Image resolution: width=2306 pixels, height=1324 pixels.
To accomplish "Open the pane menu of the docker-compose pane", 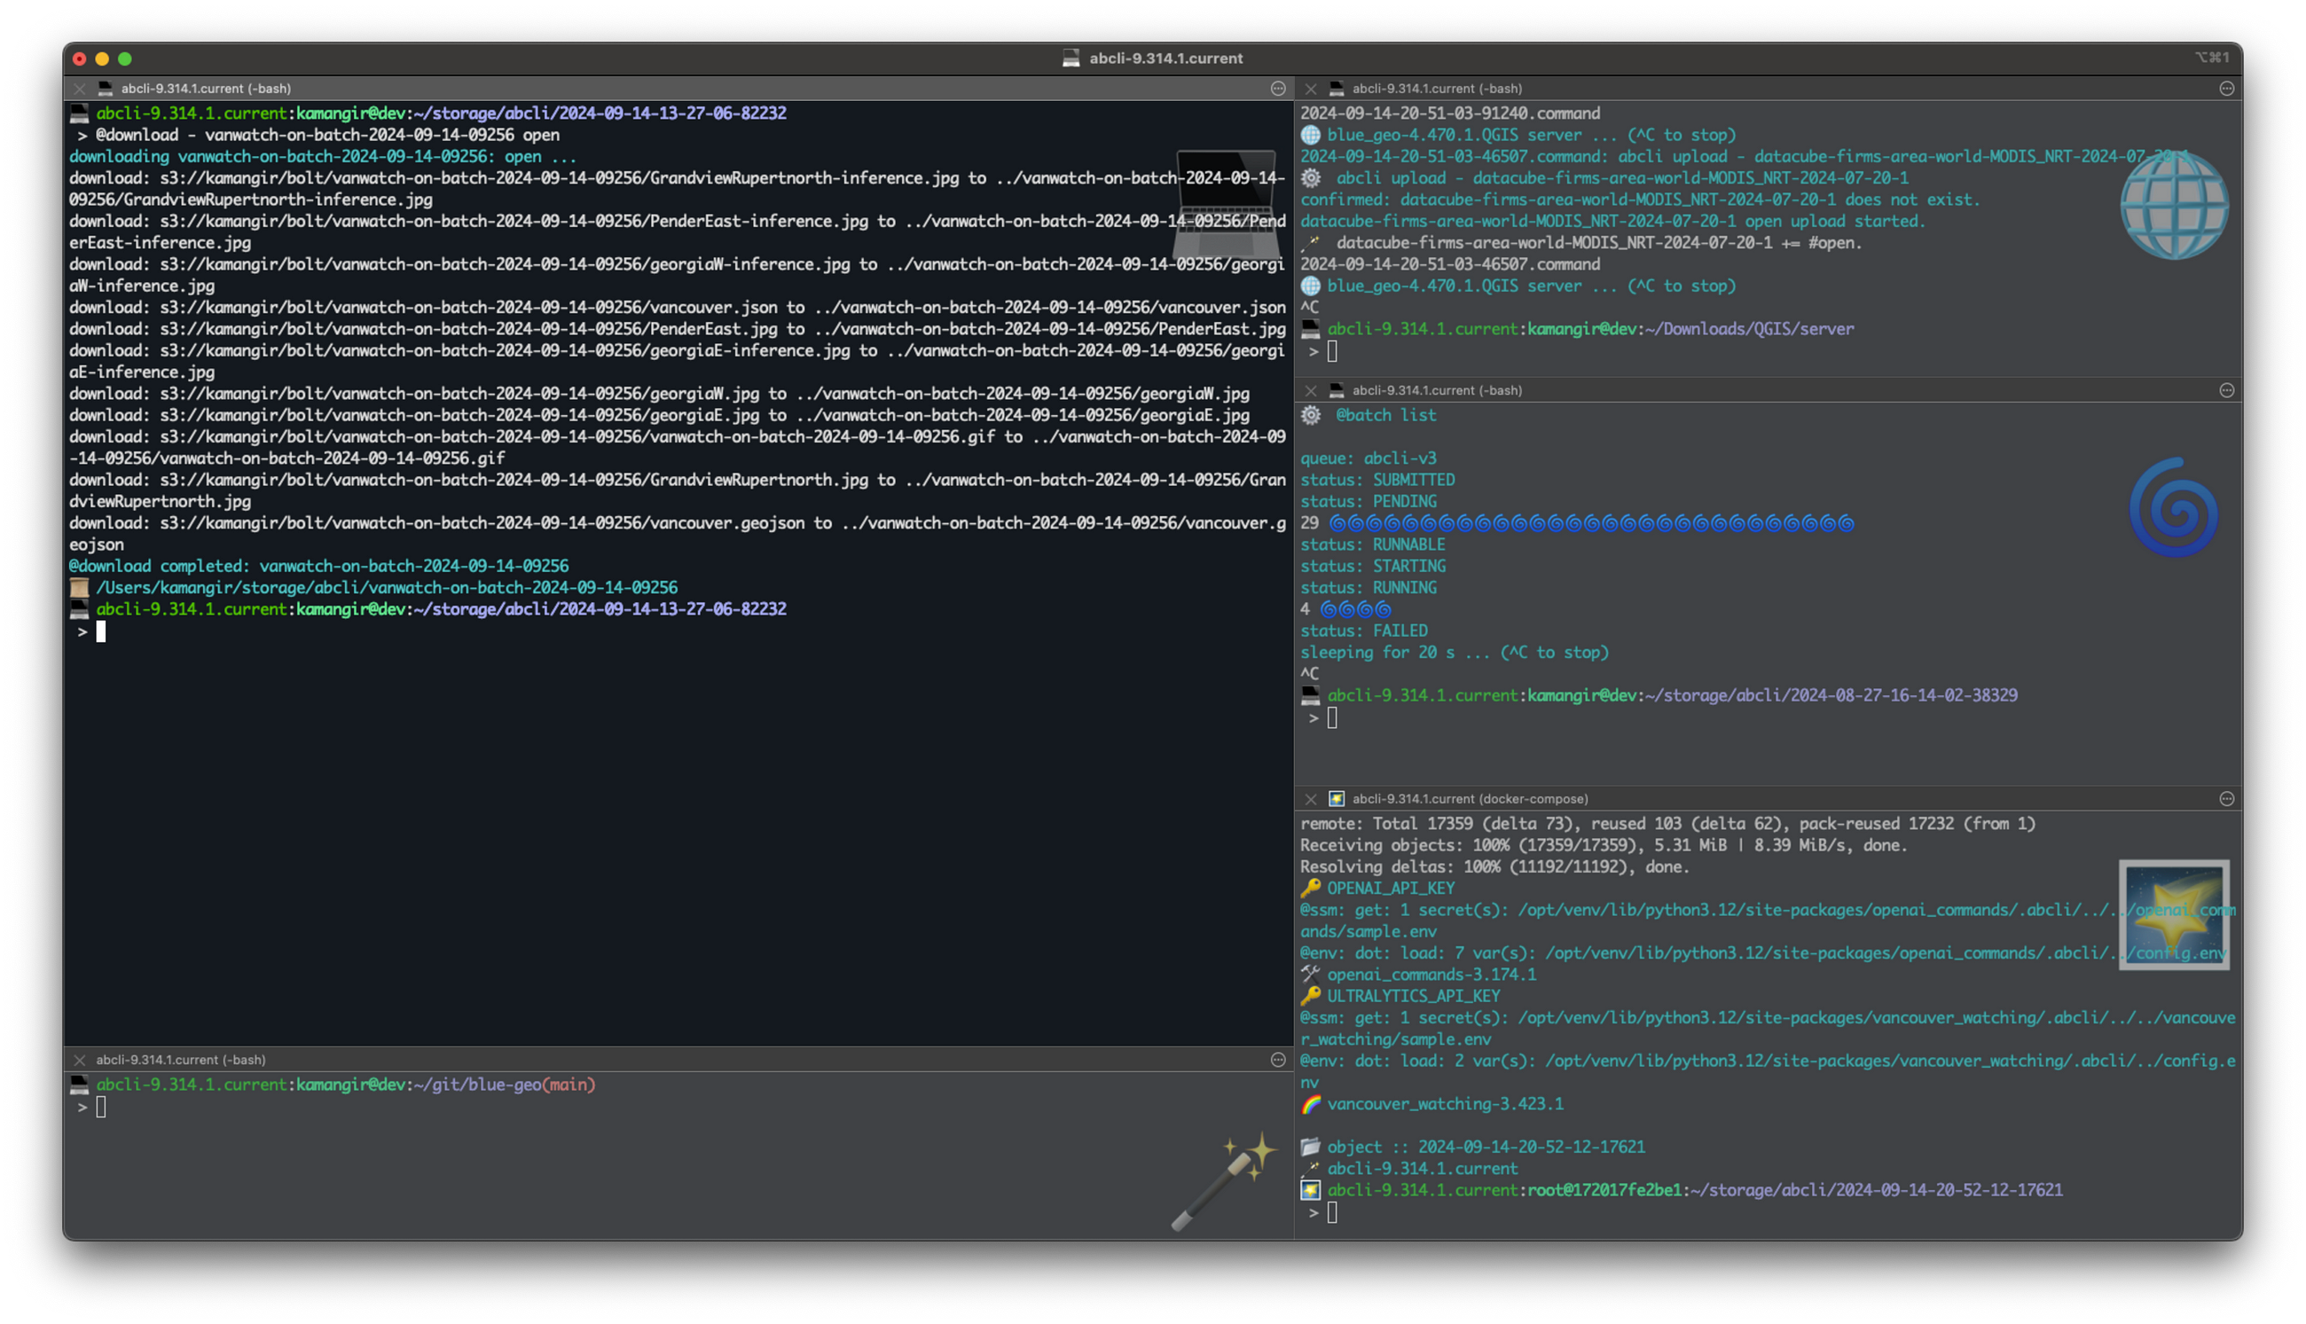I will click(2226, 798).
